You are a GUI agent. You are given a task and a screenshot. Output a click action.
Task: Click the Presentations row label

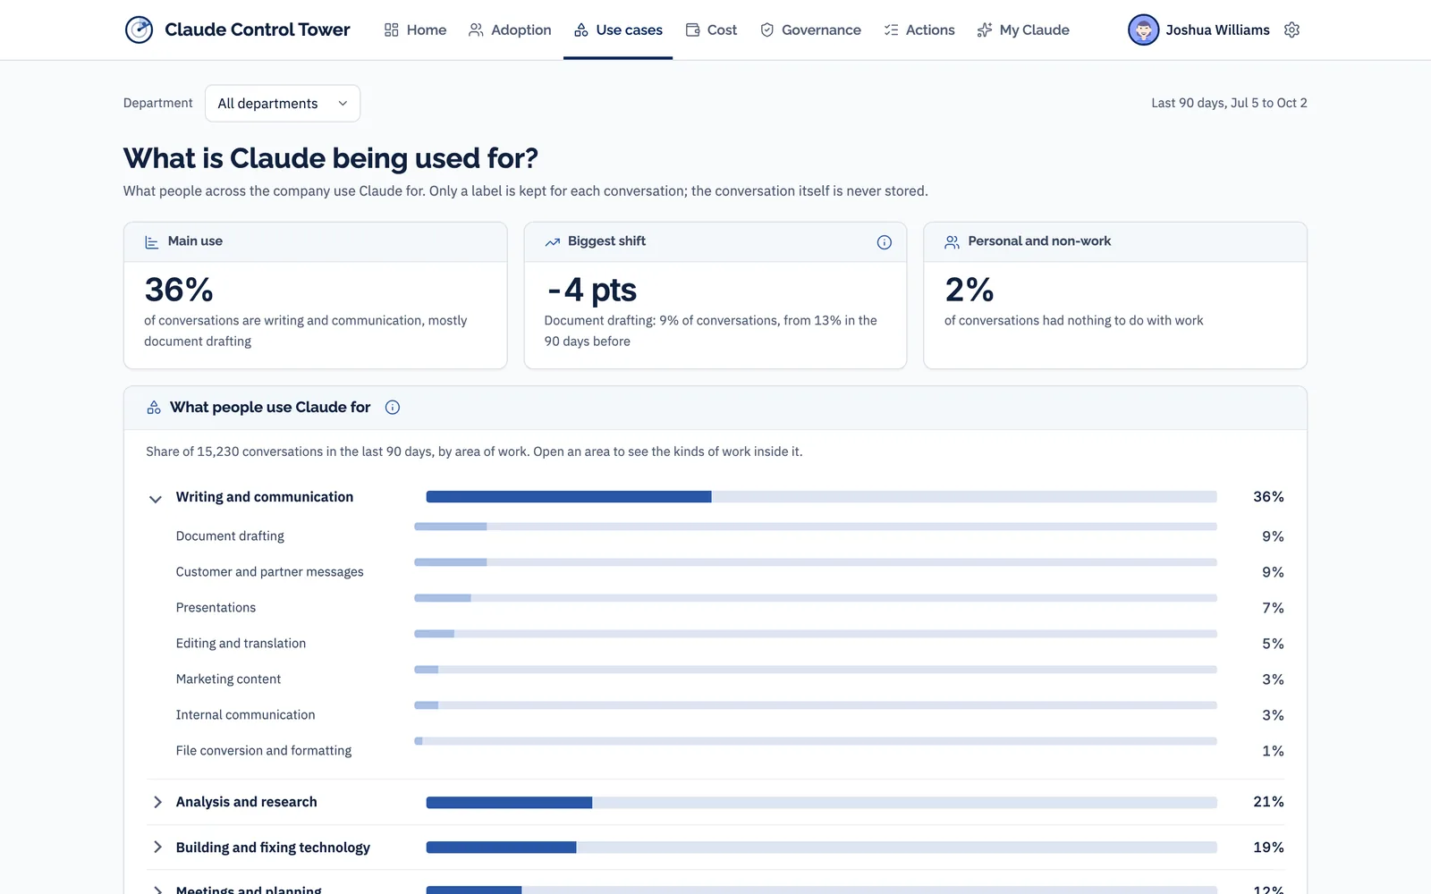216,608
